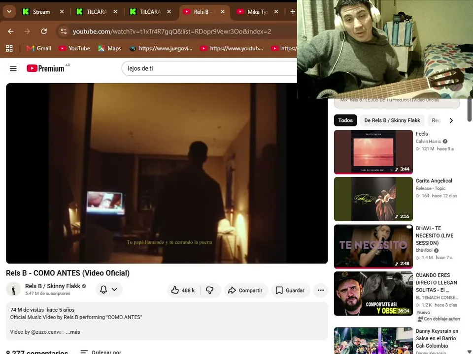Open Rels B channel avatar
Viewport: 473px width, 354px height.
[x=13, y=290]
